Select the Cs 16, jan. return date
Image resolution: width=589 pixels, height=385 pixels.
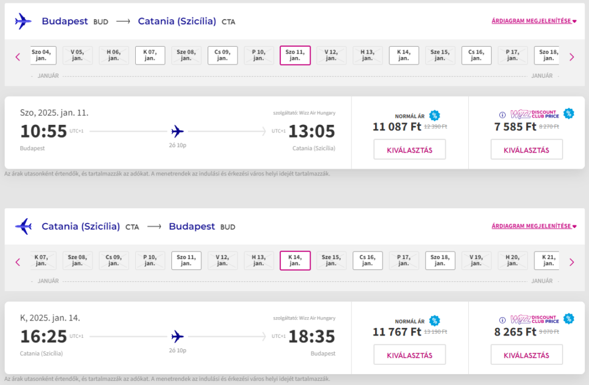point(368,261)
